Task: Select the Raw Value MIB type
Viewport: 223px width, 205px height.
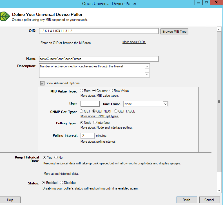Action: point(111,91)
